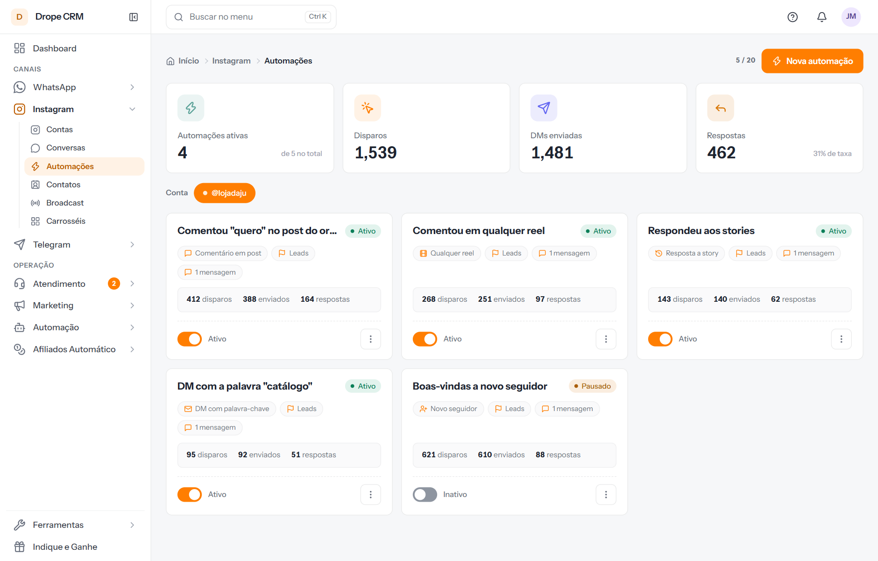Expand the Afiliados Automático chevron
The image size is (878, 561).
(x=133, y=349)
